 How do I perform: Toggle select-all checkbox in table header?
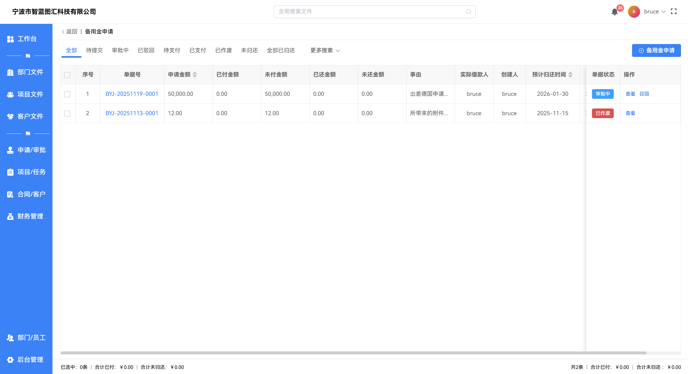[67, 75]
